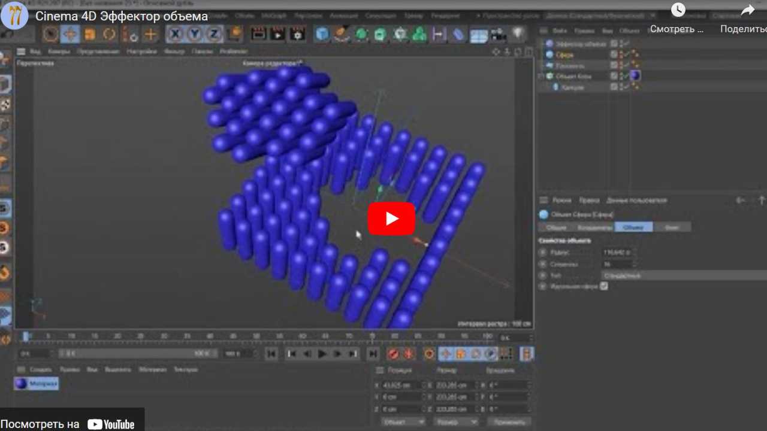Viewport: 767px width, 431px height.
Task: Add a Camera object
Action: click(498, 34)
